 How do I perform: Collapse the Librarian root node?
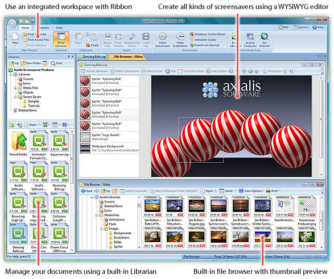click(11, 74)
